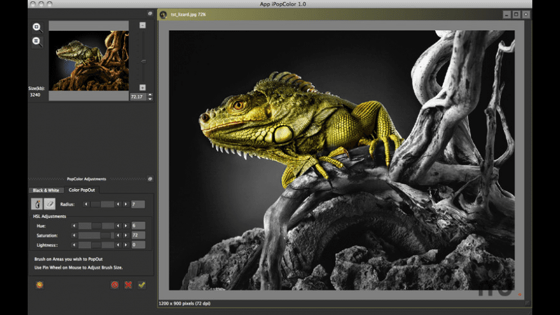Close the tst_lizard.jpg document window
This screenshot has height=315, width=560.
(x=526, y=15)
